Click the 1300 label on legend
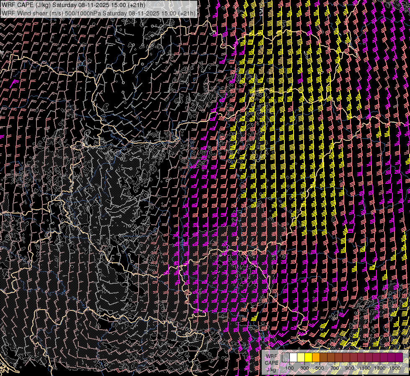 (x=380, y=368)
